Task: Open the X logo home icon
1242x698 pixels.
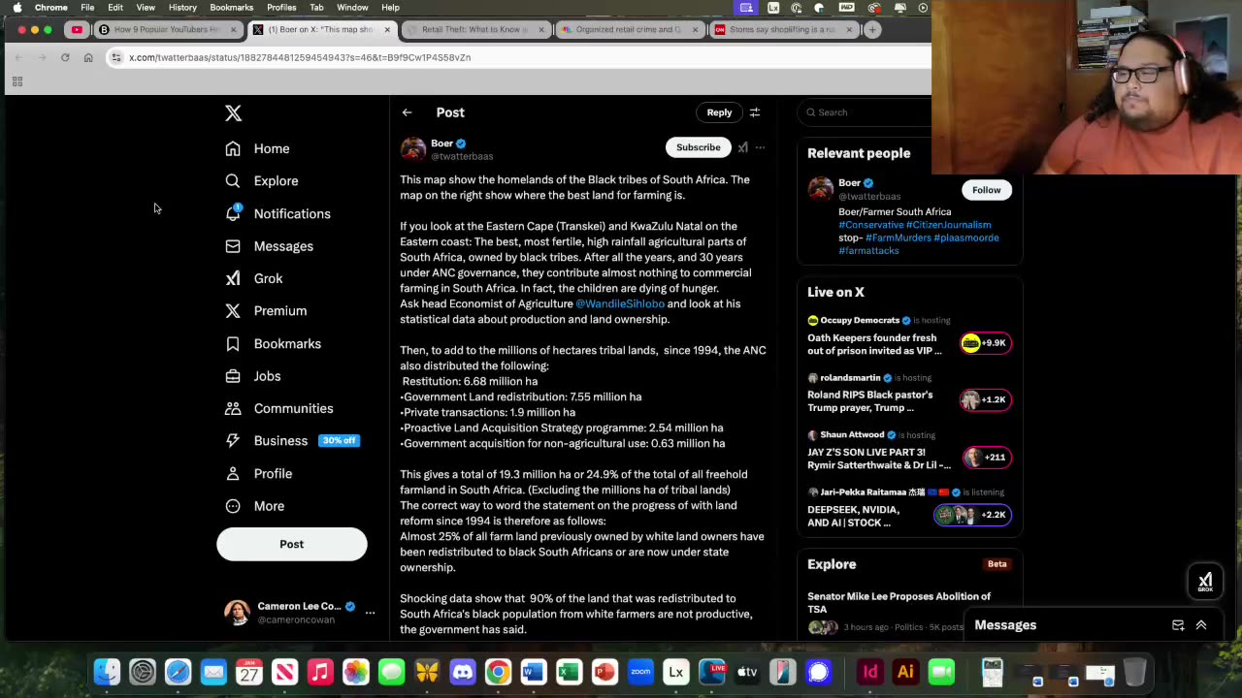Action: coord(233,113)
